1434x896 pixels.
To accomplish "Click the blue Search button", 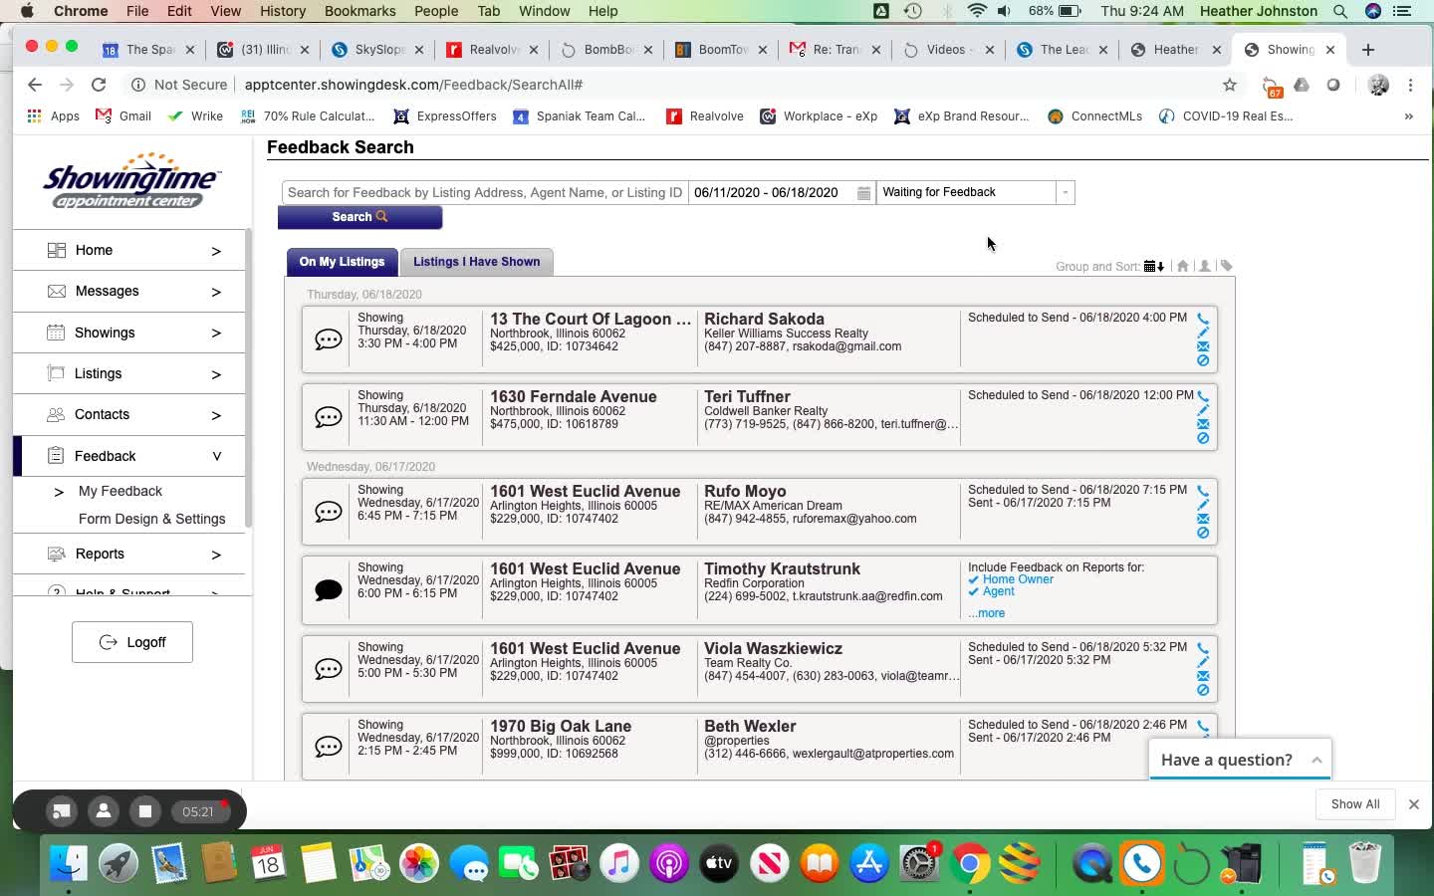I will 359,217.
